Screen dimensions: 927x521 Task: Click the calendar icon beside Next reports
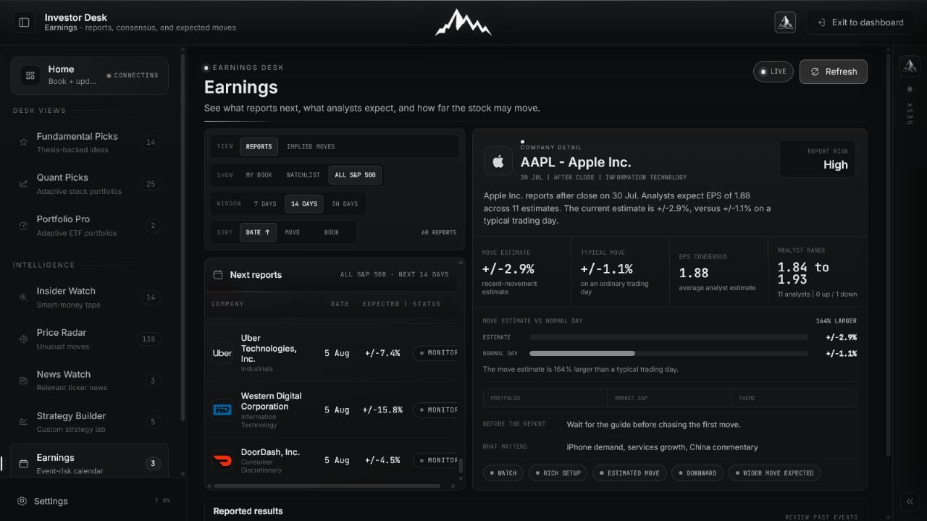click(x=217, y=275)
